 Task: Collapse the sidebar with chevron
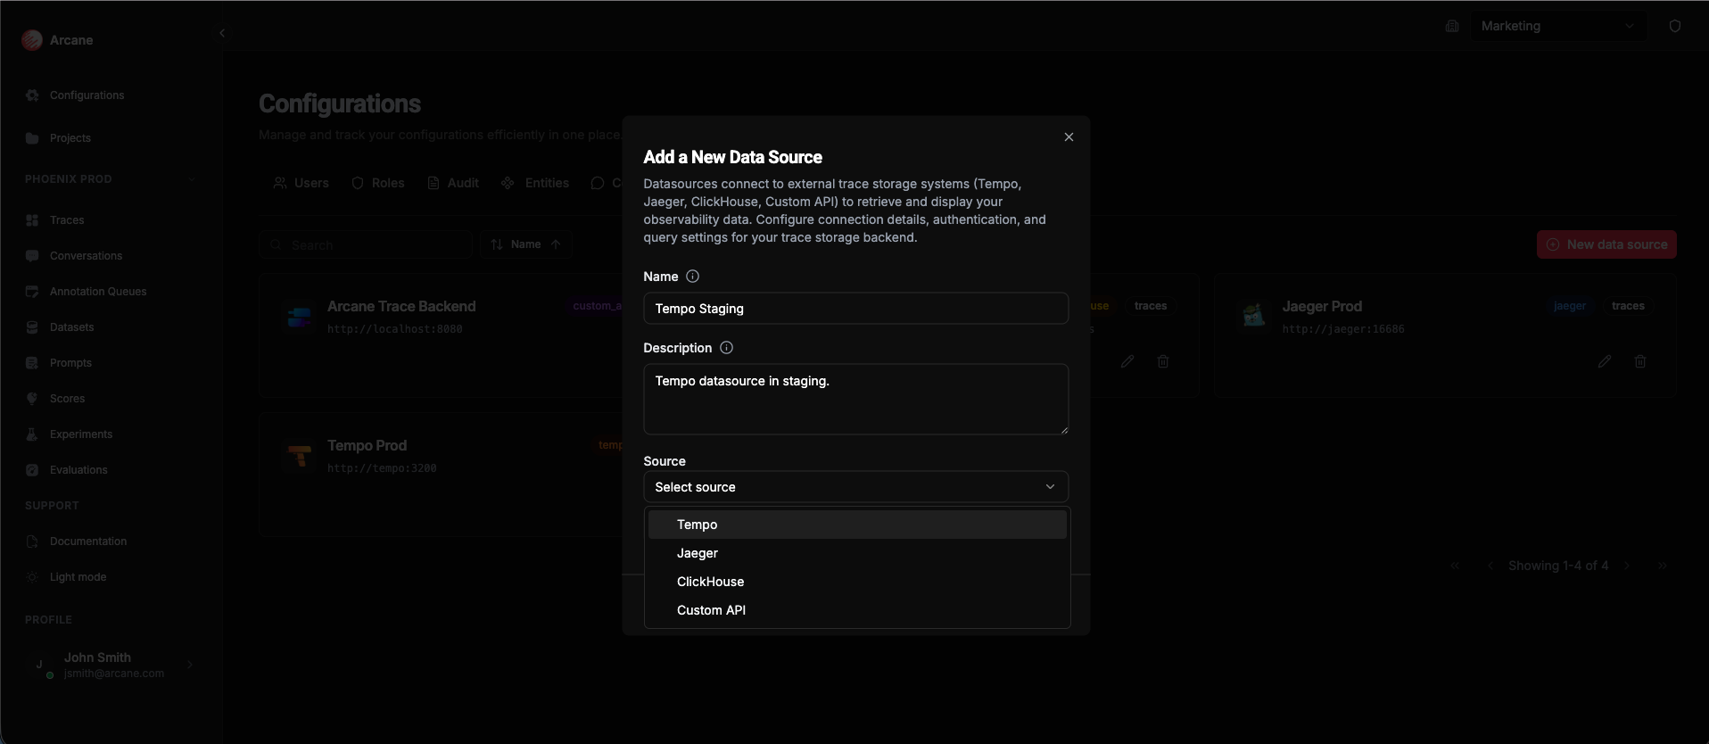pos(222,33)
